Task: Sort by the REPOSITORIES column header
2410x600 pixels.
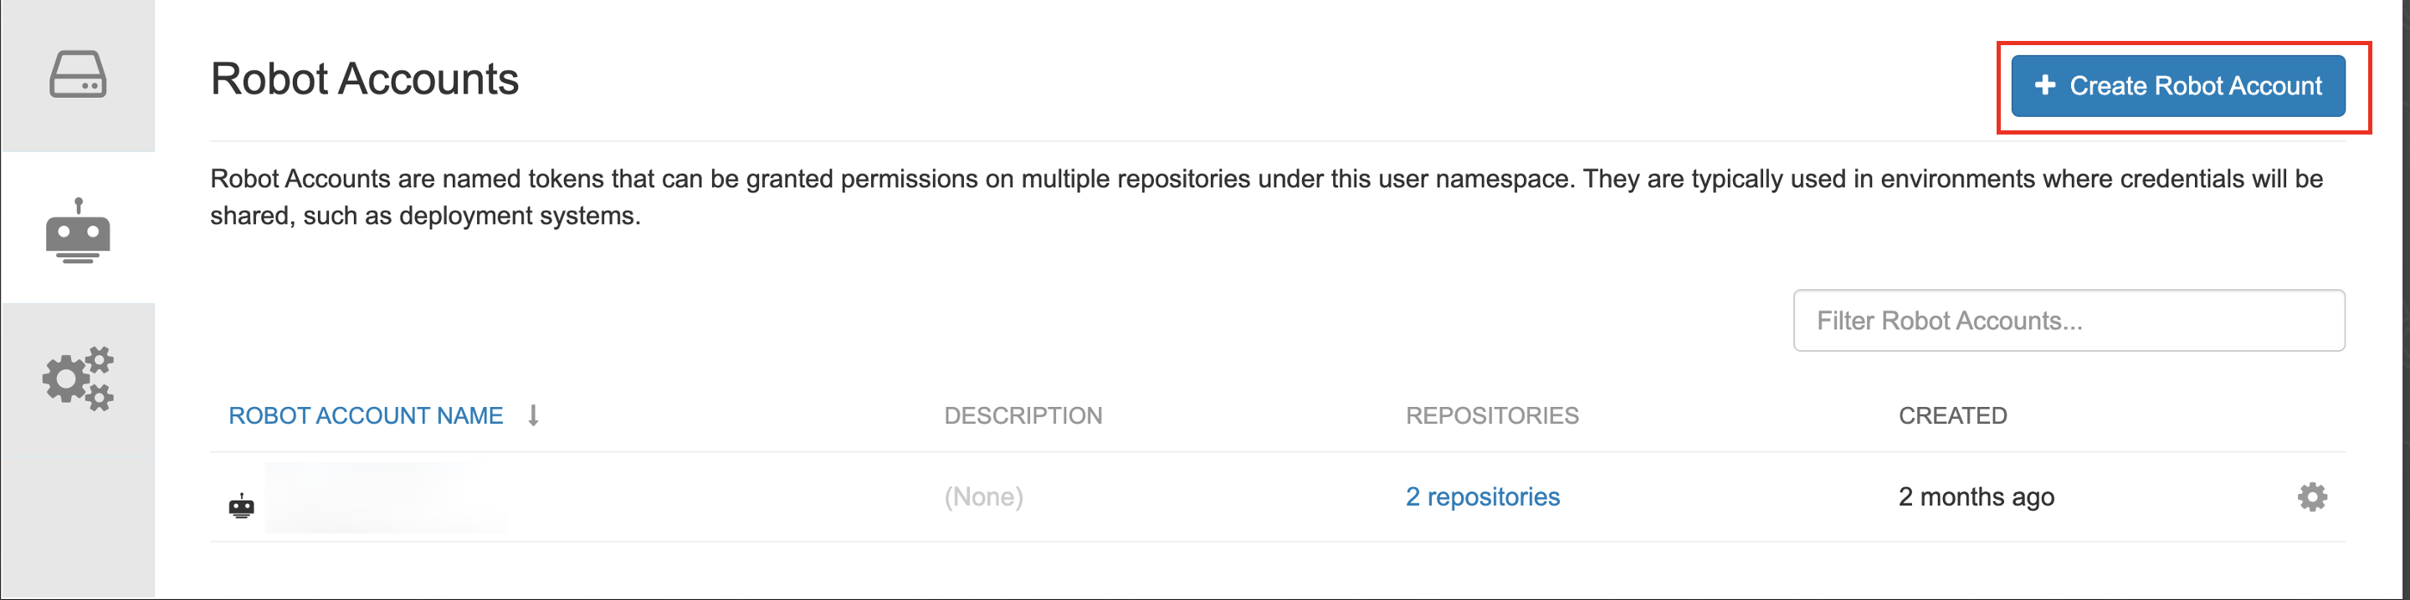Action: click(x=1491, y=416)
